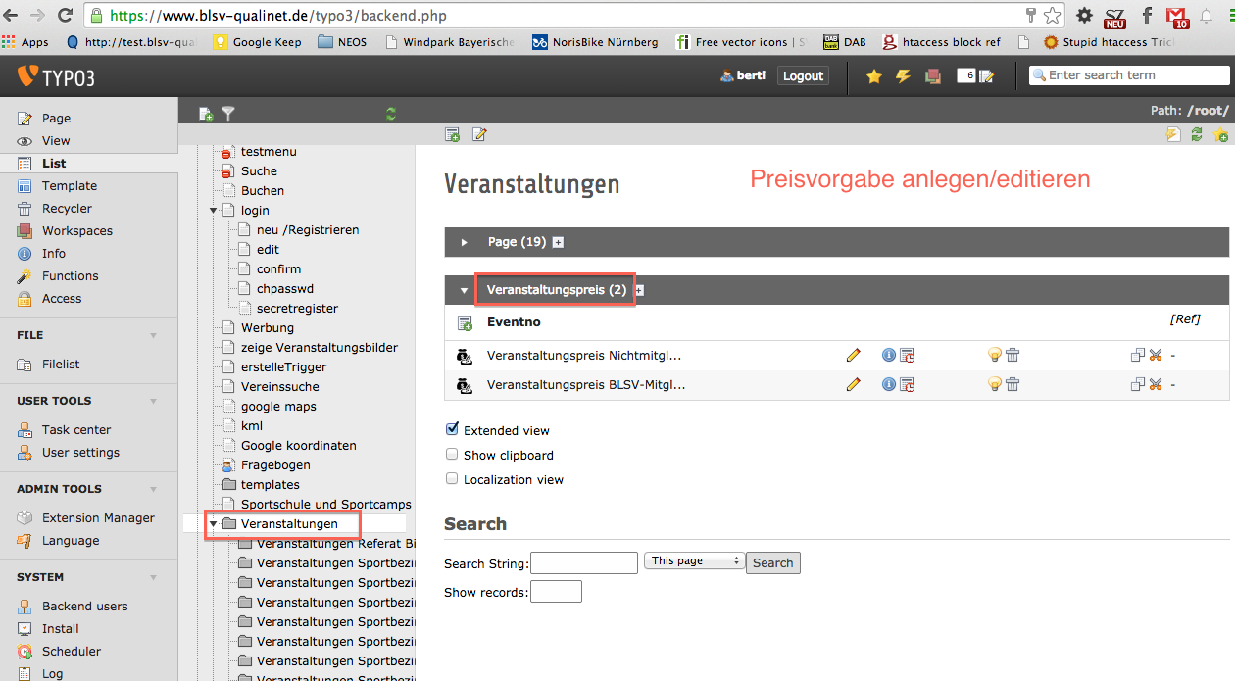Click trash delete icon for Veranstaltungspreis BLSV-Mitgl row
This screenshot has height=681, width=1235.
pos(1013,385)
